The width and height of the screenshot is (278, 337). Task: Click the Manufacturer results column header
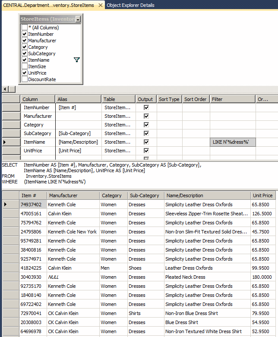73,195
